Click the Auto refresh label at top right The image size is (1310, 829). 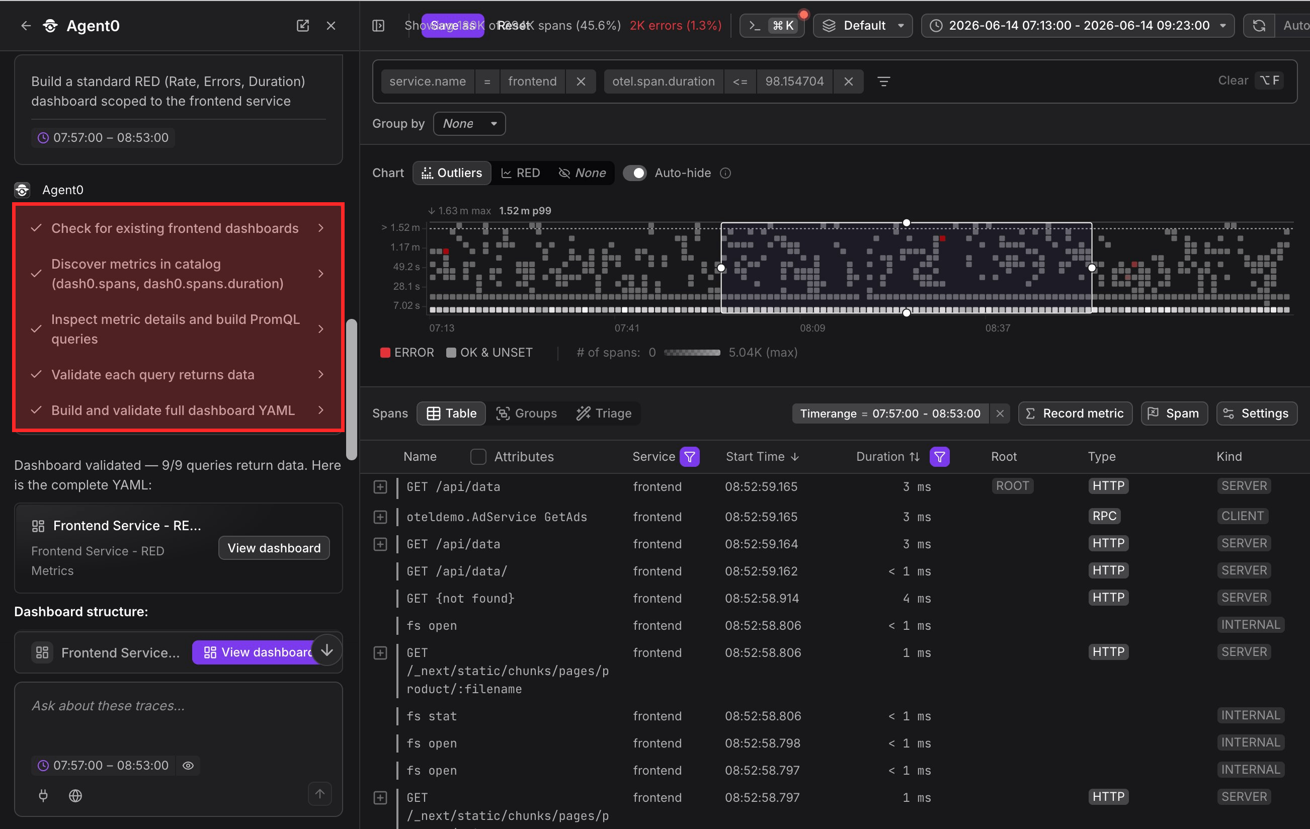click(1295, 26)
